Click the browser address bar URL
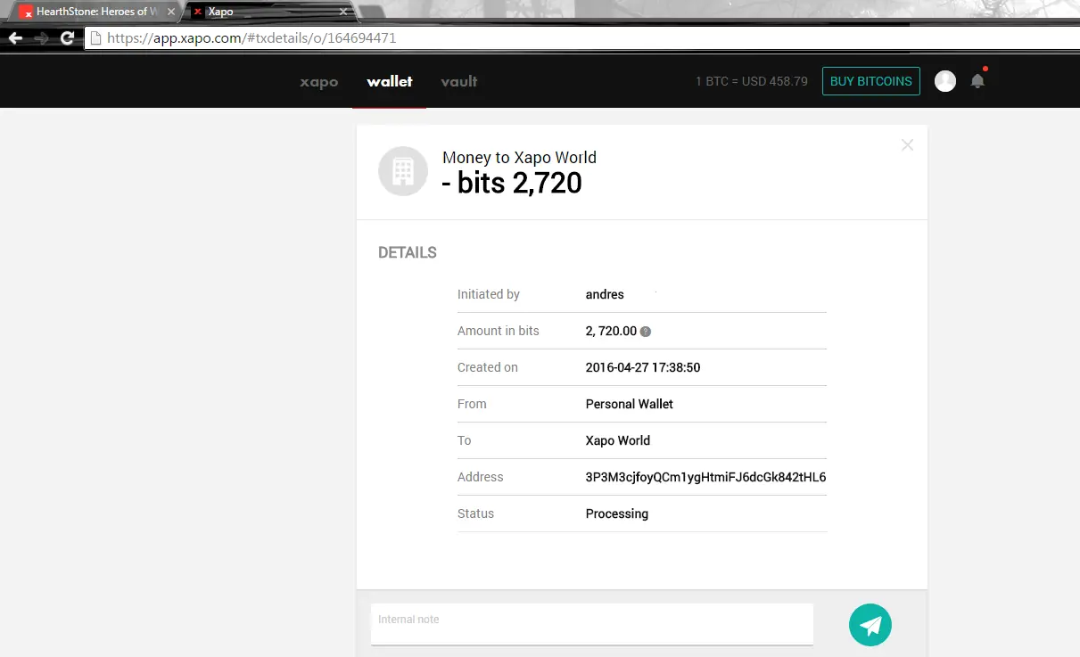Viewport: 1080px width, 657px height. pyautogui.click(x=251, y=38)
